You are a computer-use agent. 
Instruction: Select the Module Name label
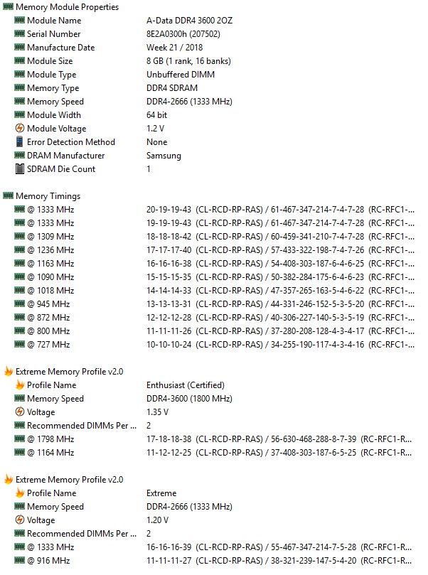click(54, 21)
